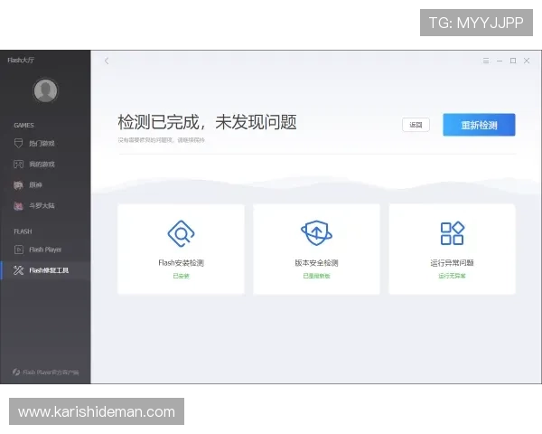Click the 已安装 status text
The image size is (542, 434).
[181, 276]
